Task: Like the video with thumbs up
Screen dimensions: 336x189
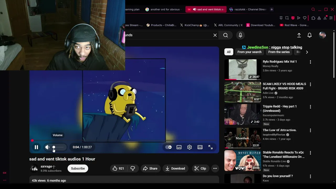Action: pyautogui.click(x=118, y=169)
